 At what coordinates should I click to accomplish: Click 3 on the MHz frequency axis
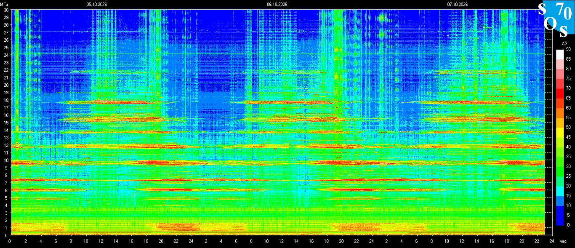[x=7, y=213]
